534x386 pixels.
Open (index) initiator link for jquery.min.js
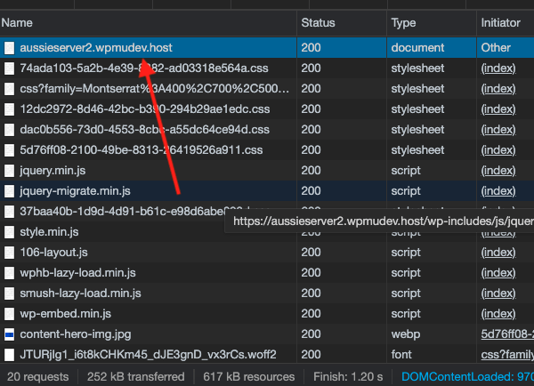[x=498, y=171]
